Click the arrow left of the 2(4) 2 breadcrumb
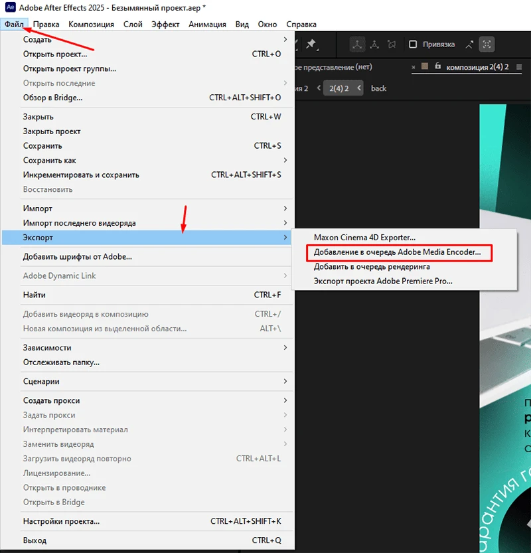Viewport: 531px width, 553px height. [x=319, y=88]
